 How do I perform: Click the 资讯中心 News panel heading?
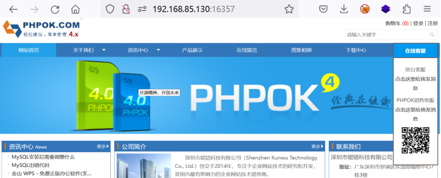click(28, 147)
